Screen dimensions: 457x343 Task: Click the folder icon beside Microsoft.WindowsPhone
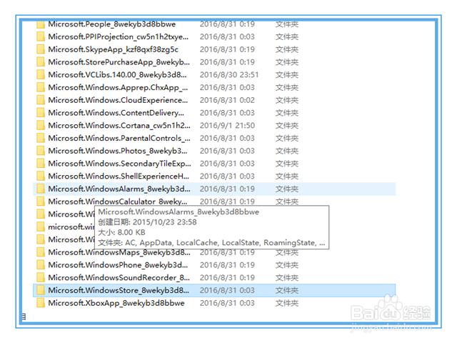pos(41,265)
